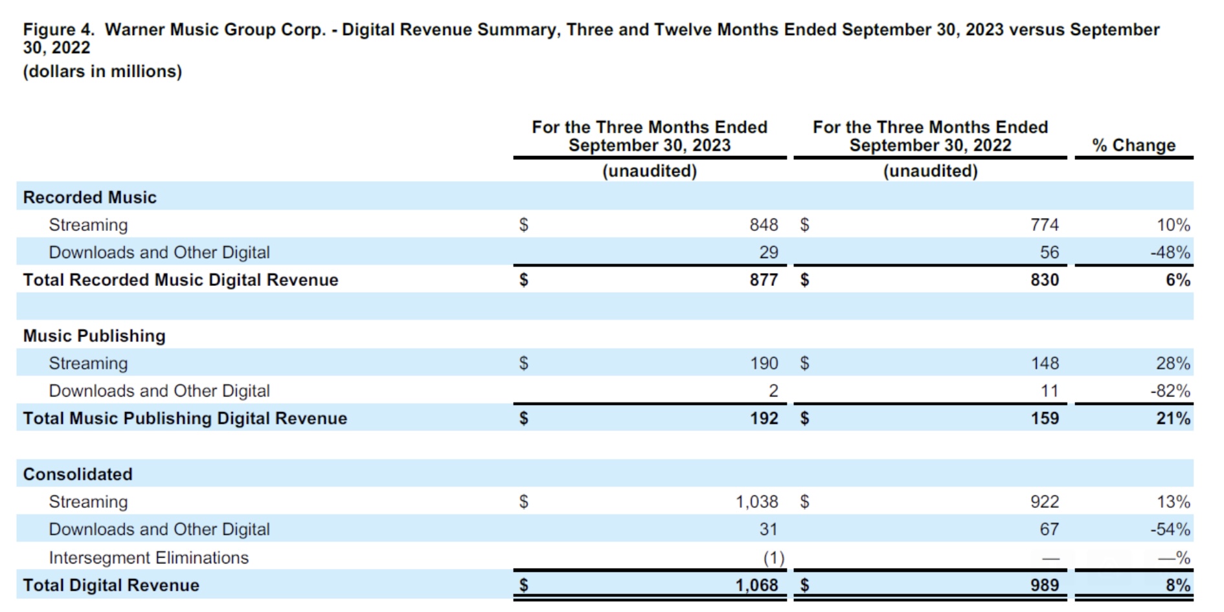1224x612 pixels.
Task: Click the 21% change value
Action: coord(1173,419)
